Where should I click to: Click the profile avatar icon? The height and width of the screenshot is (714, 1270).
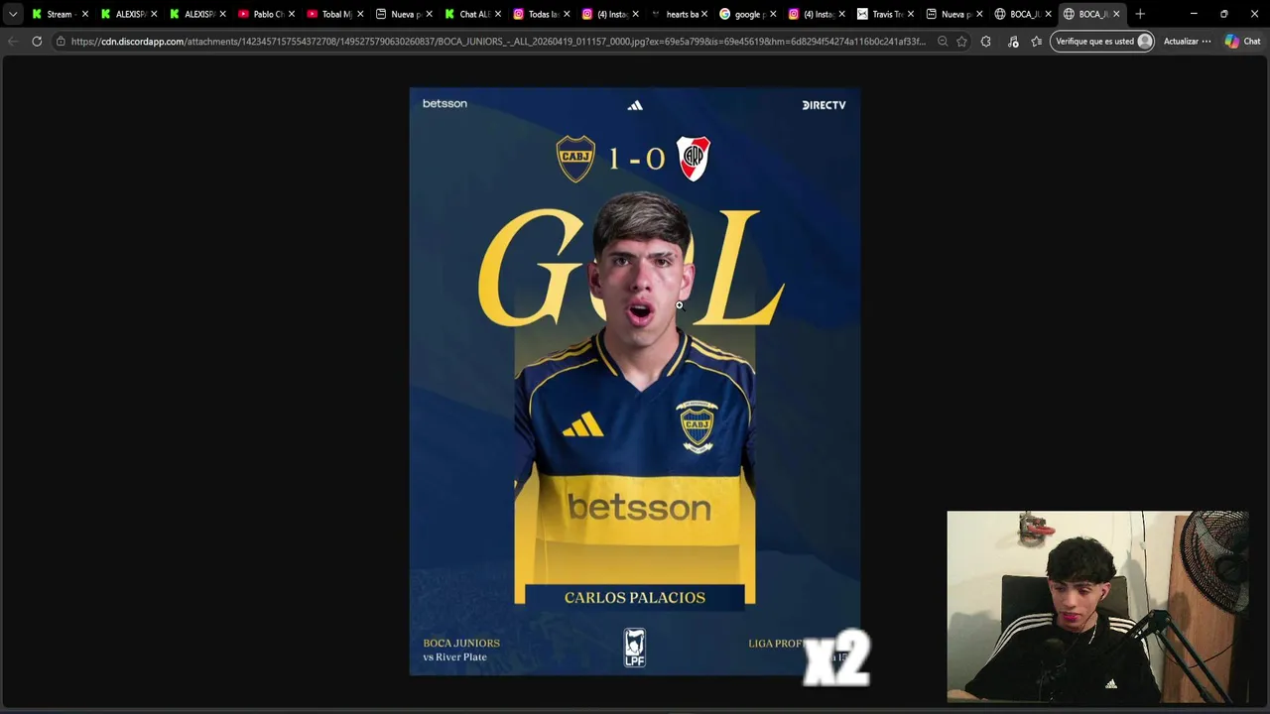(x=1145, y=41)
